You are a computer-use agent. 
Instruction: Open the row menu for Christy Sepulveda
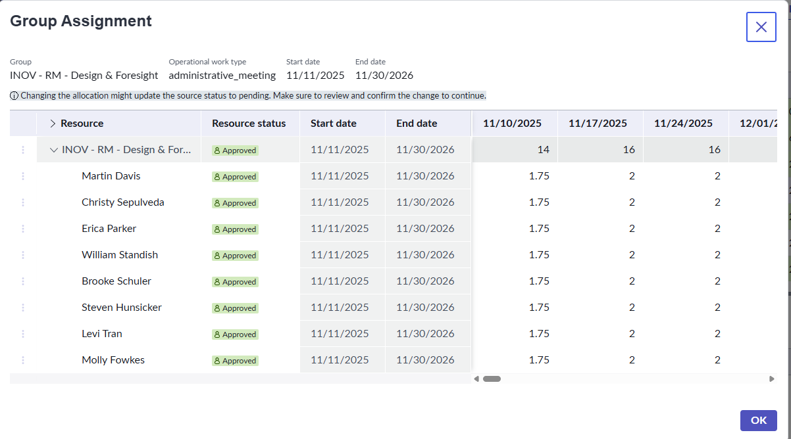click(x=23, y=202)
